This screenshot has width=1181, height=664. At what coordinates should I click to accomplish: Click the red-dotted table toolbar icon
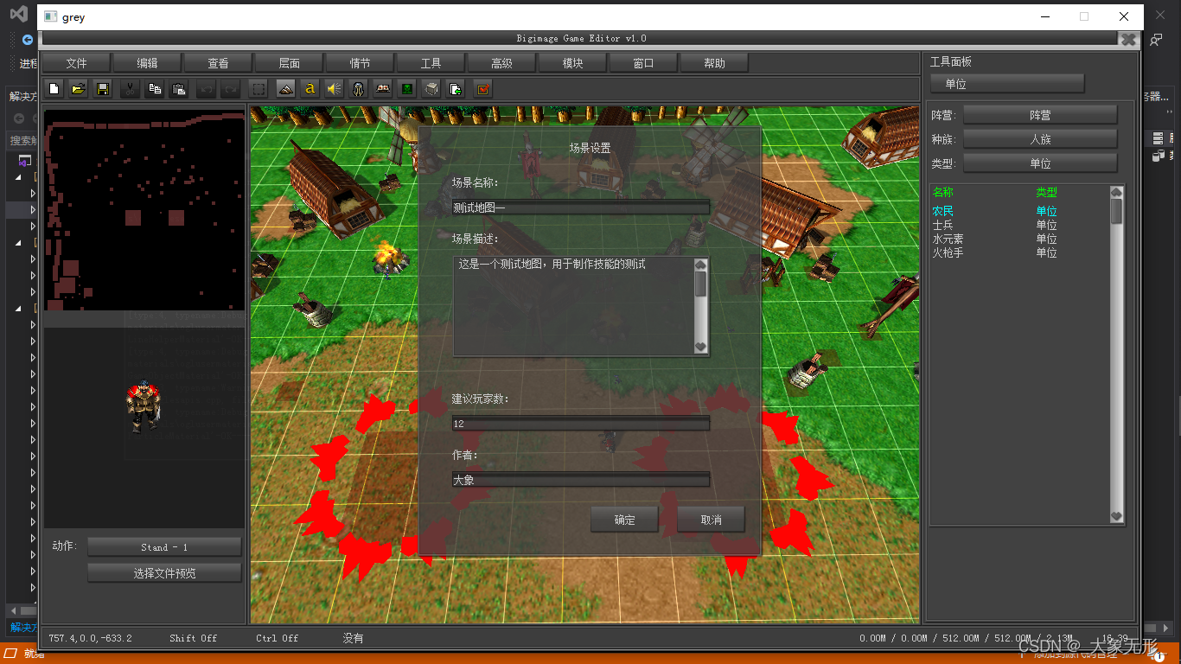pos(382,88)
